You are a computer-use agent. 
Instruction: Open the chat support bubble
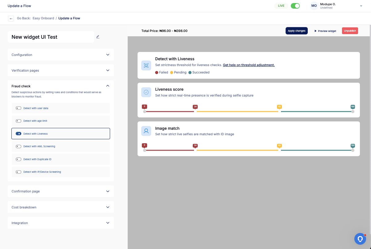(x=360, y=239)
